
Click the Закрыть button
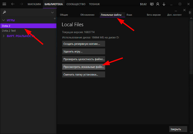[178, 129]
